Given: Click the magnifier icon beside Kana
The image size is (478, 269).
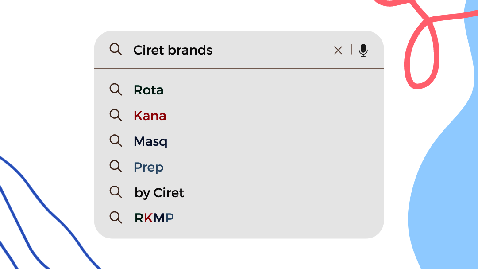Looking at the screenshot, I should (x=116, y=115).
